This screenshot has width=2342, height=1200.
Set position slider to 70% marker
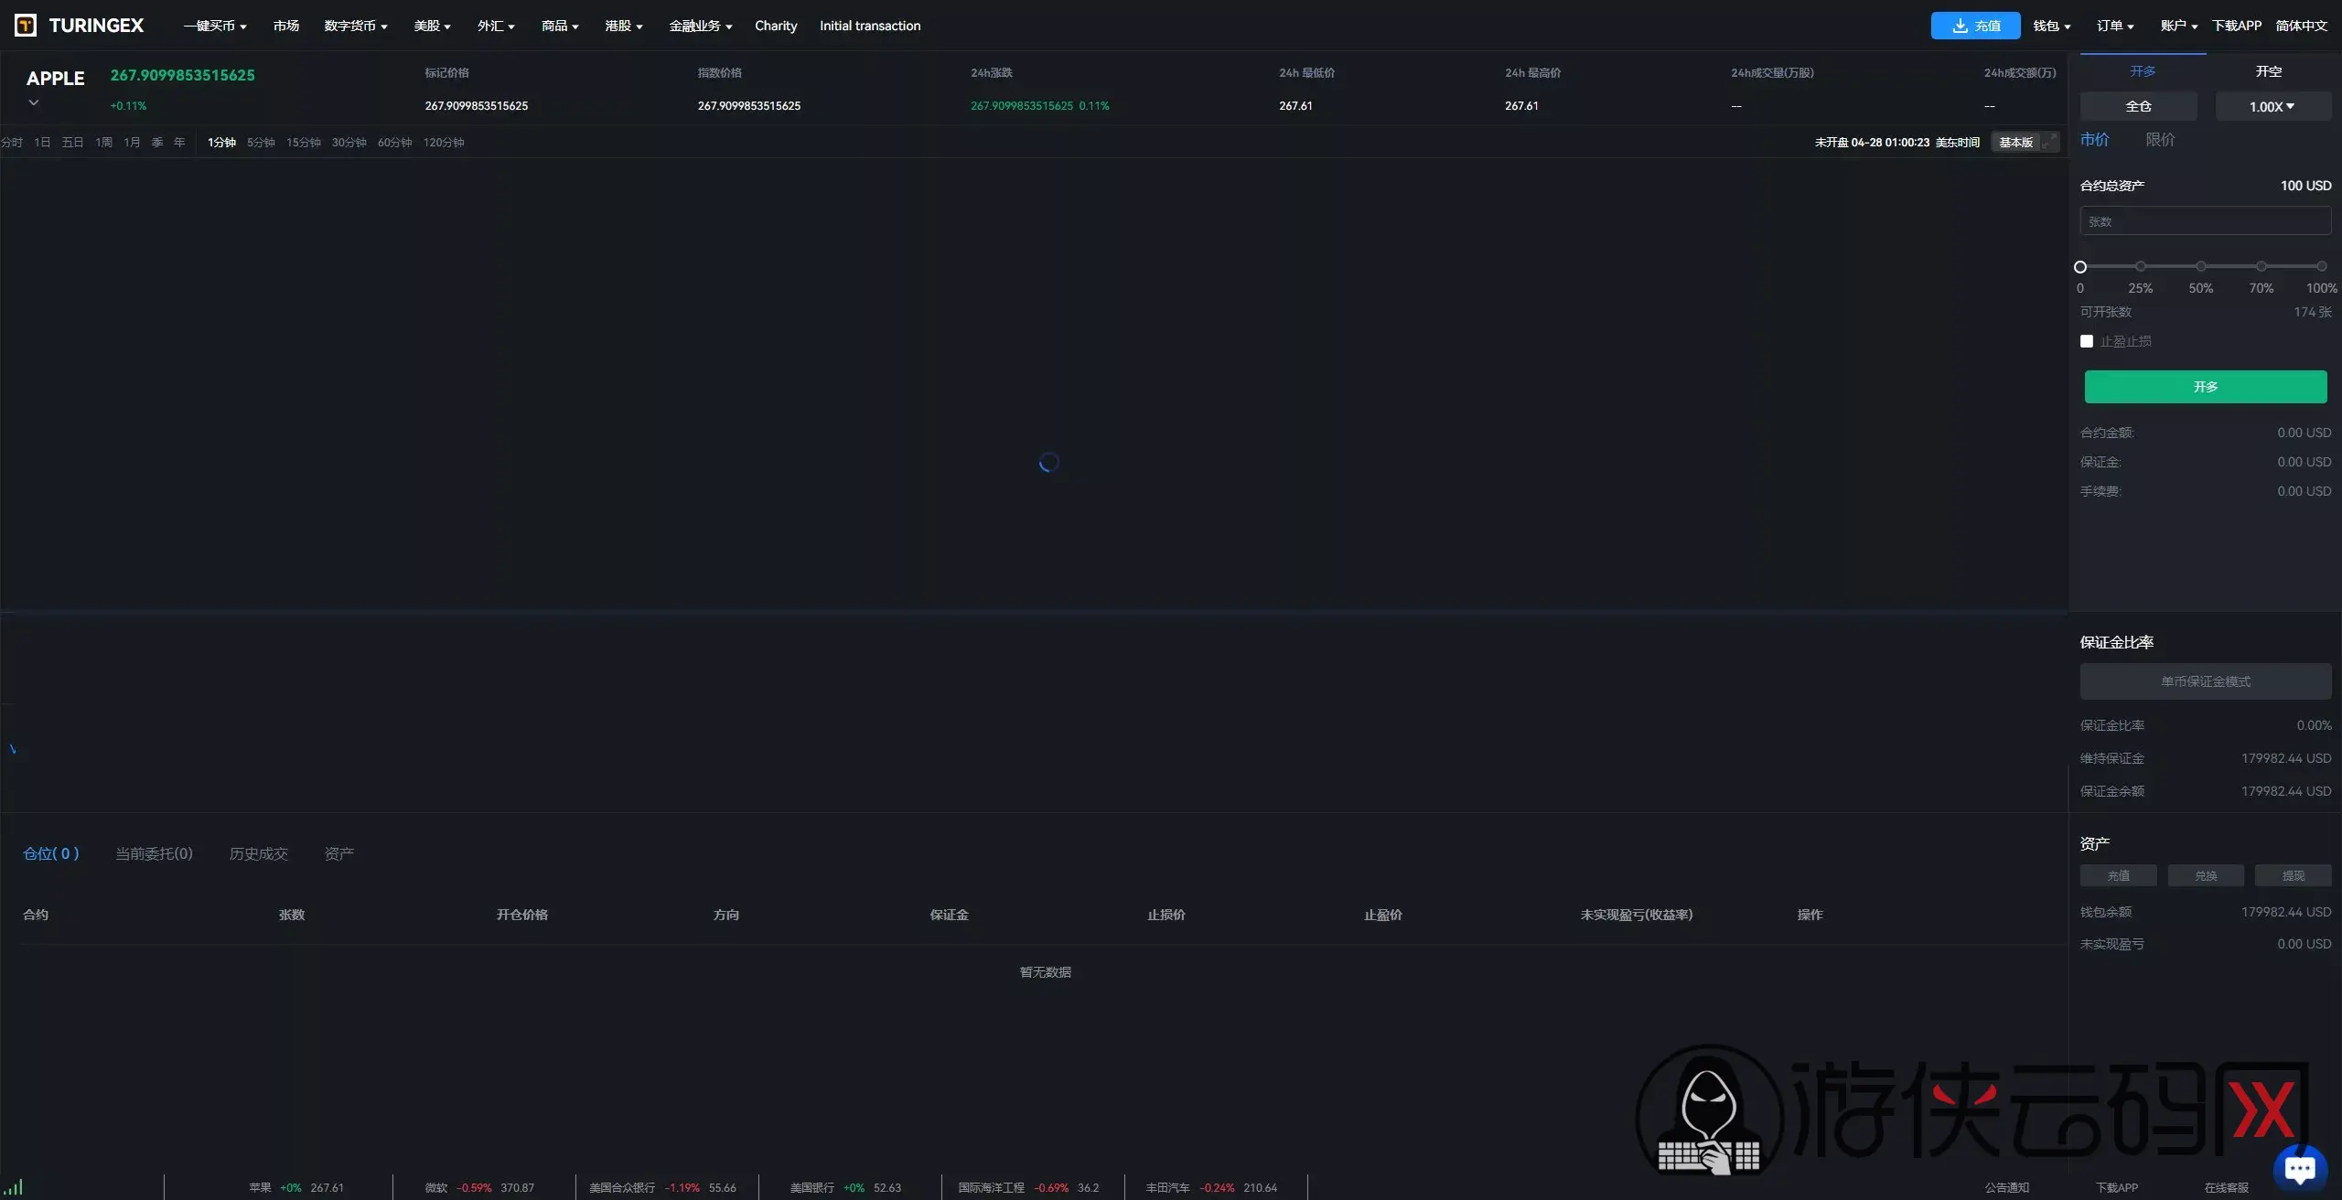tap(2261, 266)
